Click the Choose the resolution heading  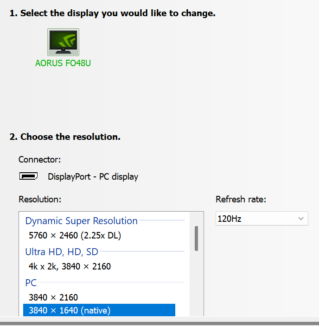[x=65, y=137]
